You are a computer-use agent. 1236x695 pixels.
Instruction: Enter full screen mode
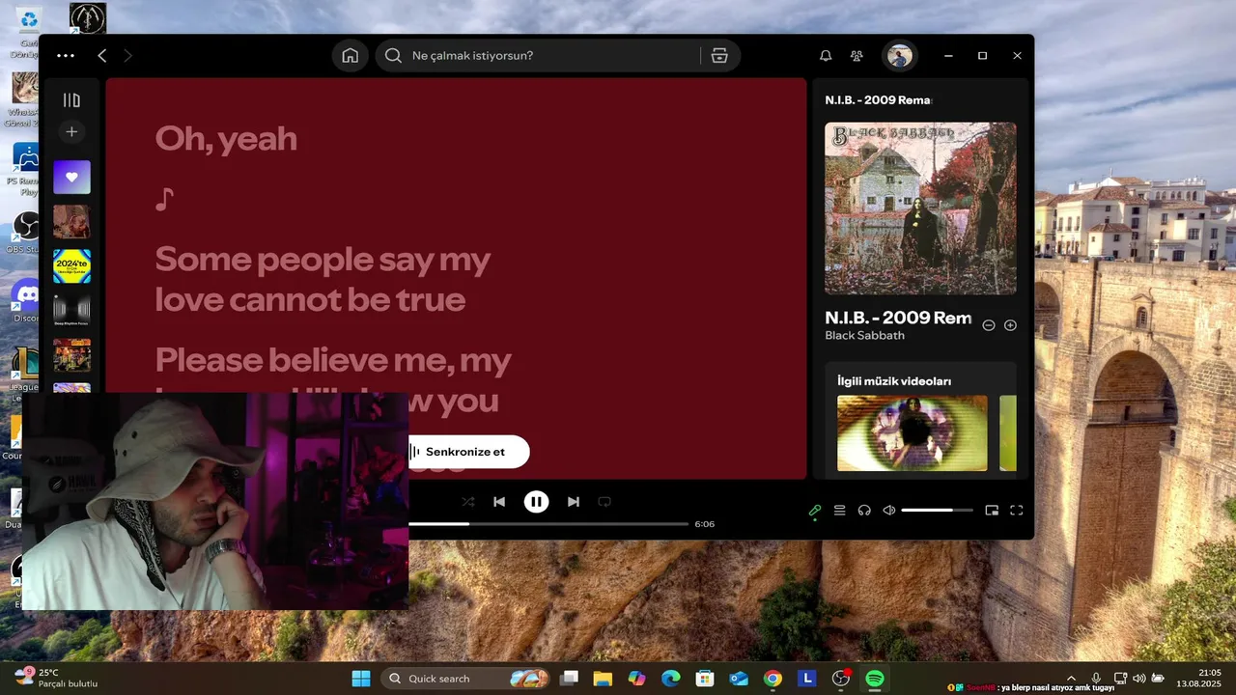click(x=1017, y=510)
